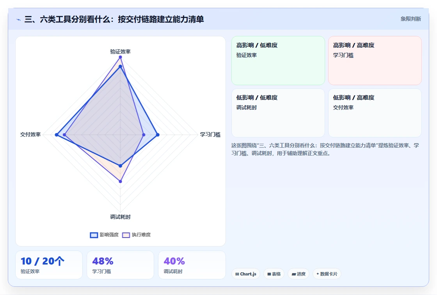
Task: Click 调试耗时 text in 低影响 / 低难度 card
Action: click(247, 107)
